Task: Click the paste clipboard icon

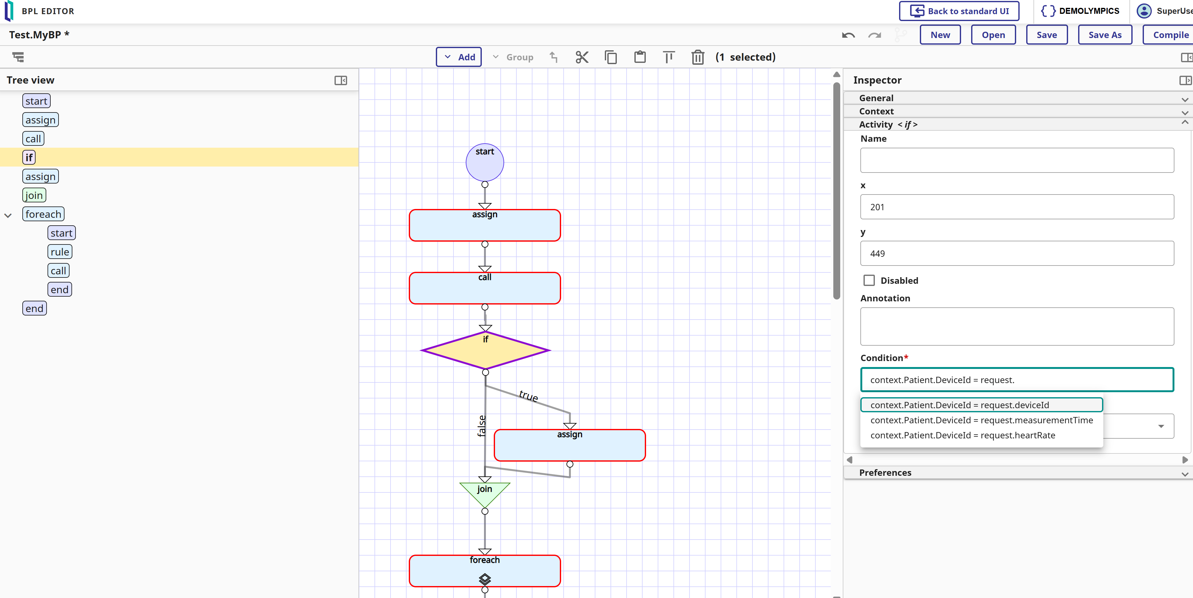Action: coord(639,57)
